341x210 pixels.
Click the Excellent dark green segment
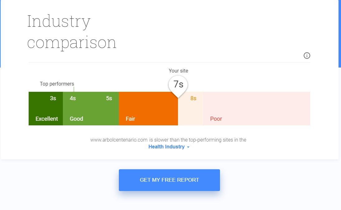click(x=46, y=109)
